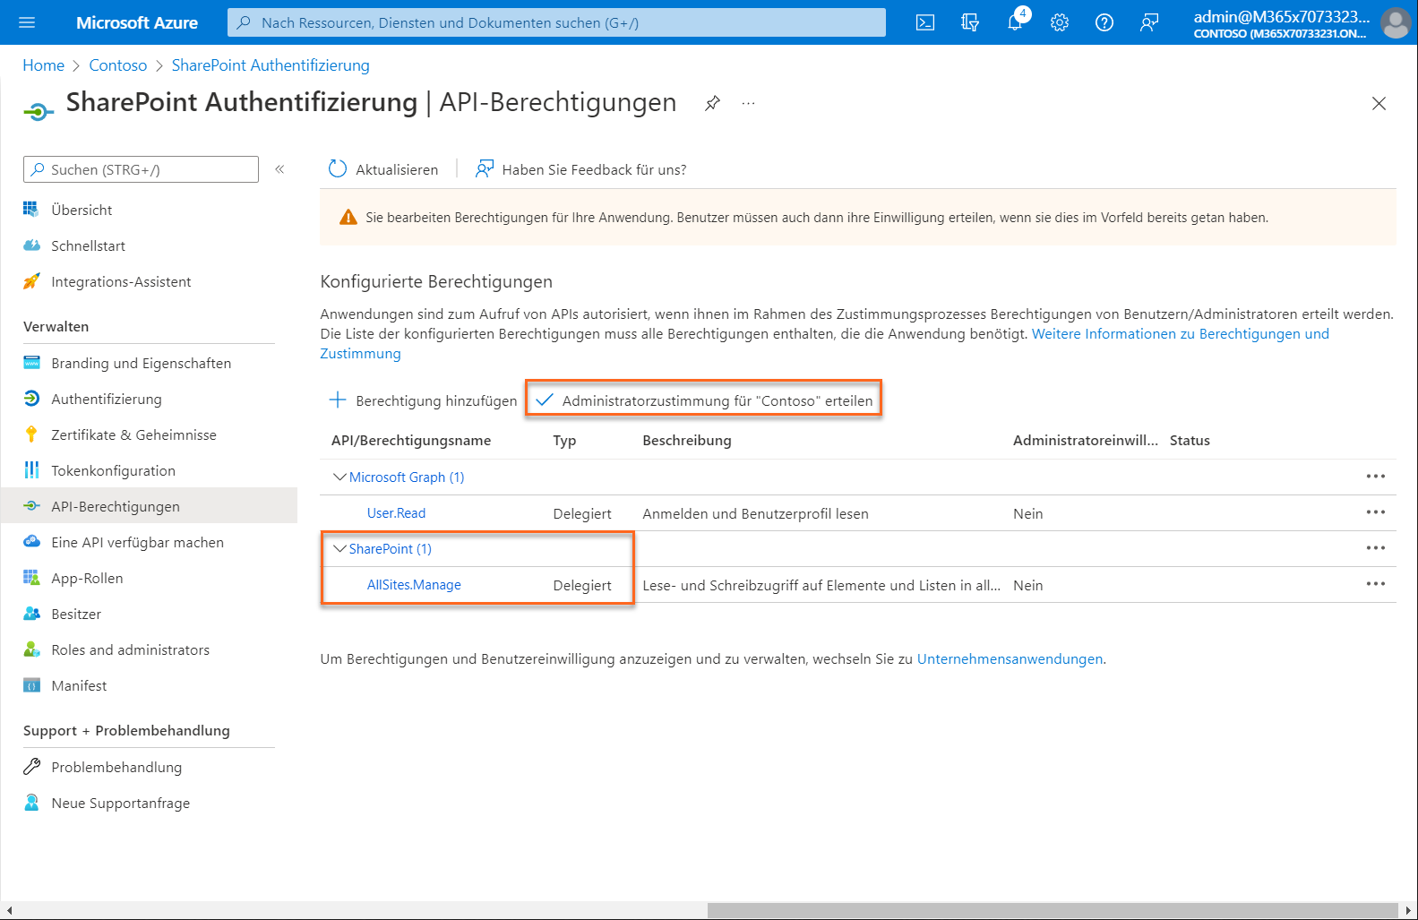1418x920 pixels.
Task: Click Berechtigung hinzufügen
Action: [423, 400]
